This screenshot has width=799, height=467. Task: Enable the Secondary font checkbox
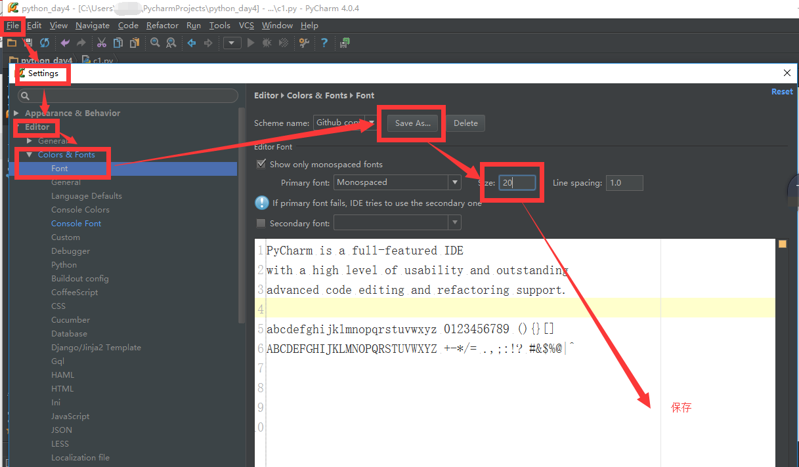261,223
